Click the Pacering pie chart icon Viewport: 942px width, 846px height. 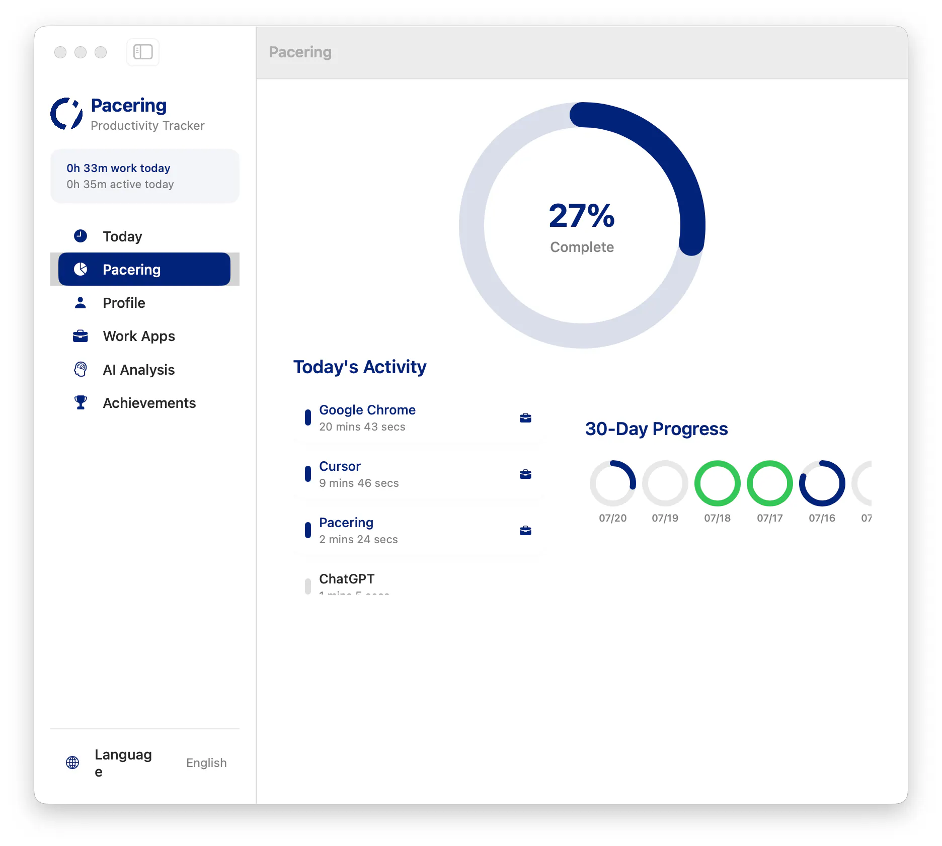click(x=81, y=269)
